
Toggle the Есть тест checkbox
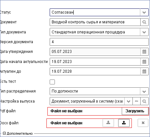tap(52, 82)
